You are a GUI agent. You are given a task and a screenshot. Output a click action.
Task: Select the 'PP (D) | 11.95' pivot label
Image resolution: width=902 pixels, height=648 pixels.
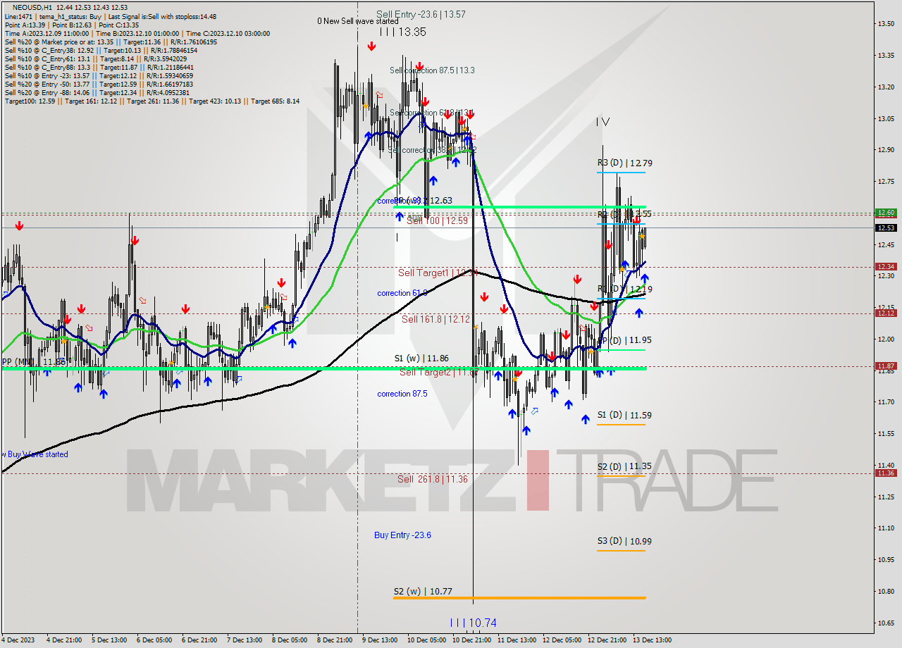click(624, 340)
